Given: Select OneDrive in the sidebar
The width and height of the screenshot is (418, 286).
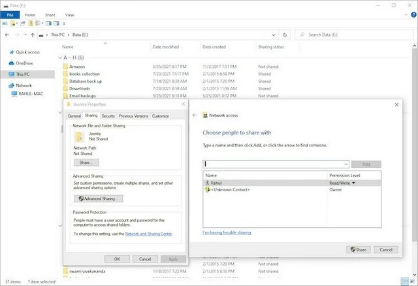Looking at the screenshot, I should [24, 63].
